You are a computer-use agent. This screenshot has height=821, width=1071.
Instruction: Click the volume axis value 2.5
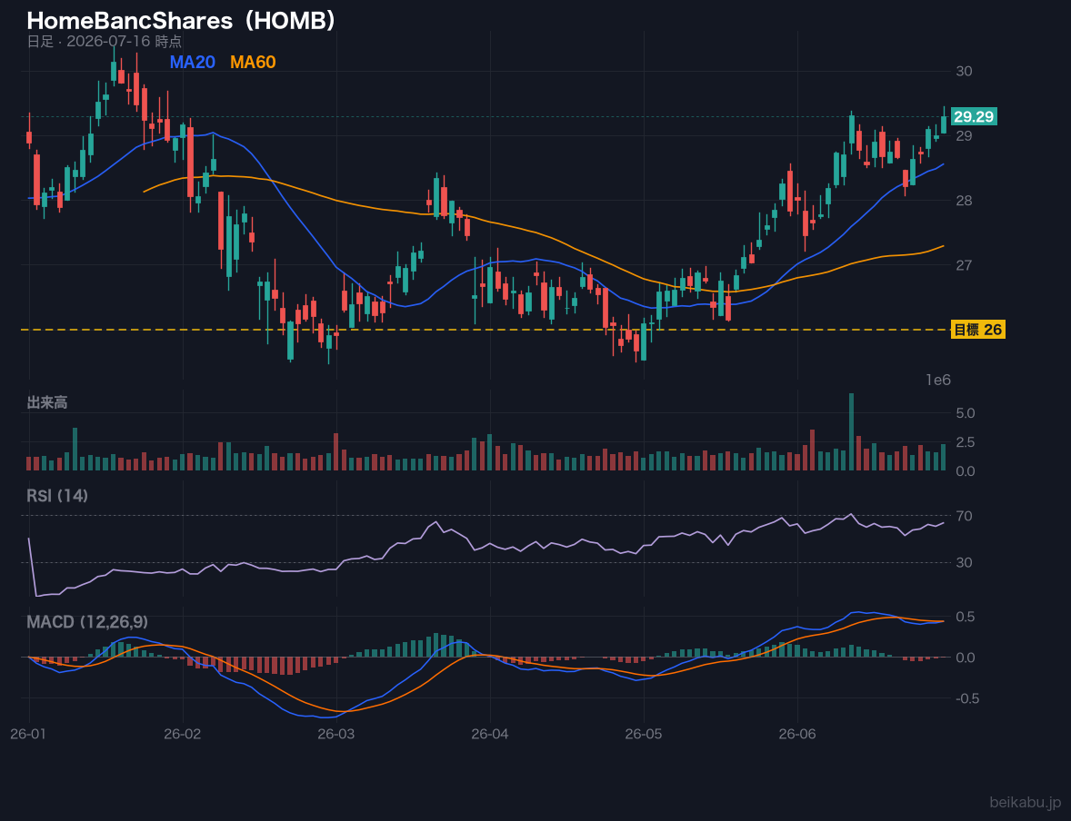pos(966,442)
